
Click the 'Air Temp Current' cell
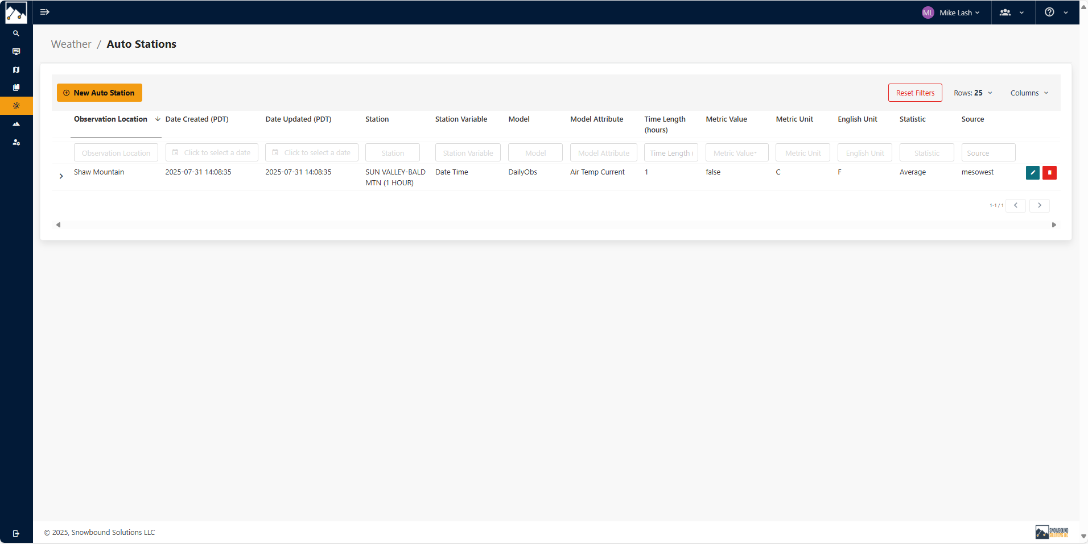coord(597,172)
